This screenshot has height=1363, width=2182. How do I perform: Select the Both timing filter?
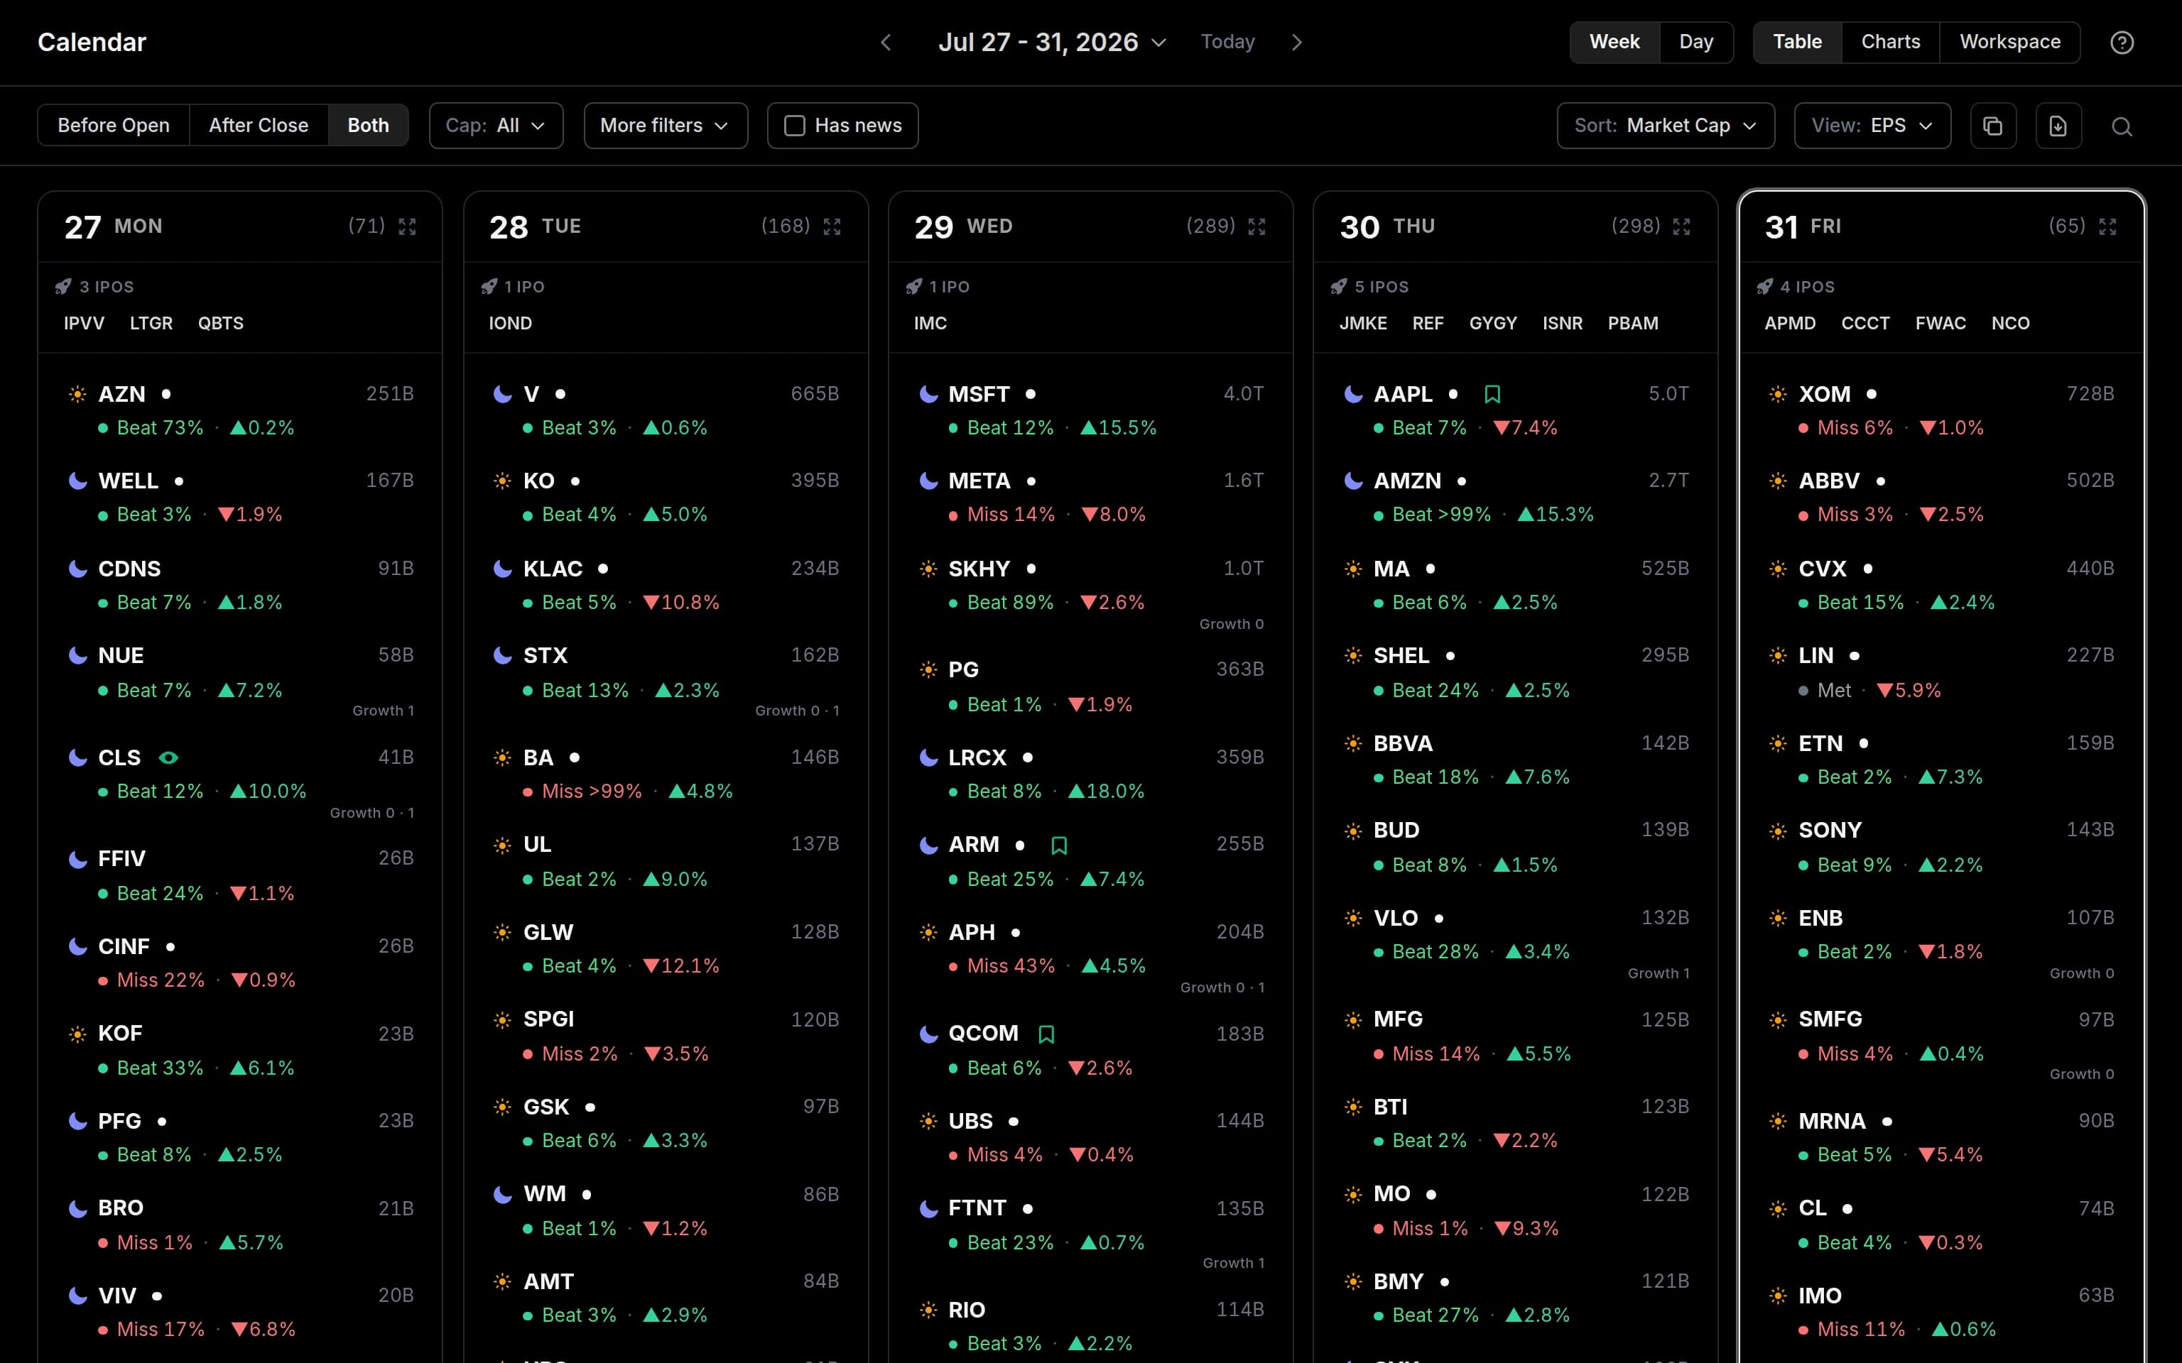368,126
